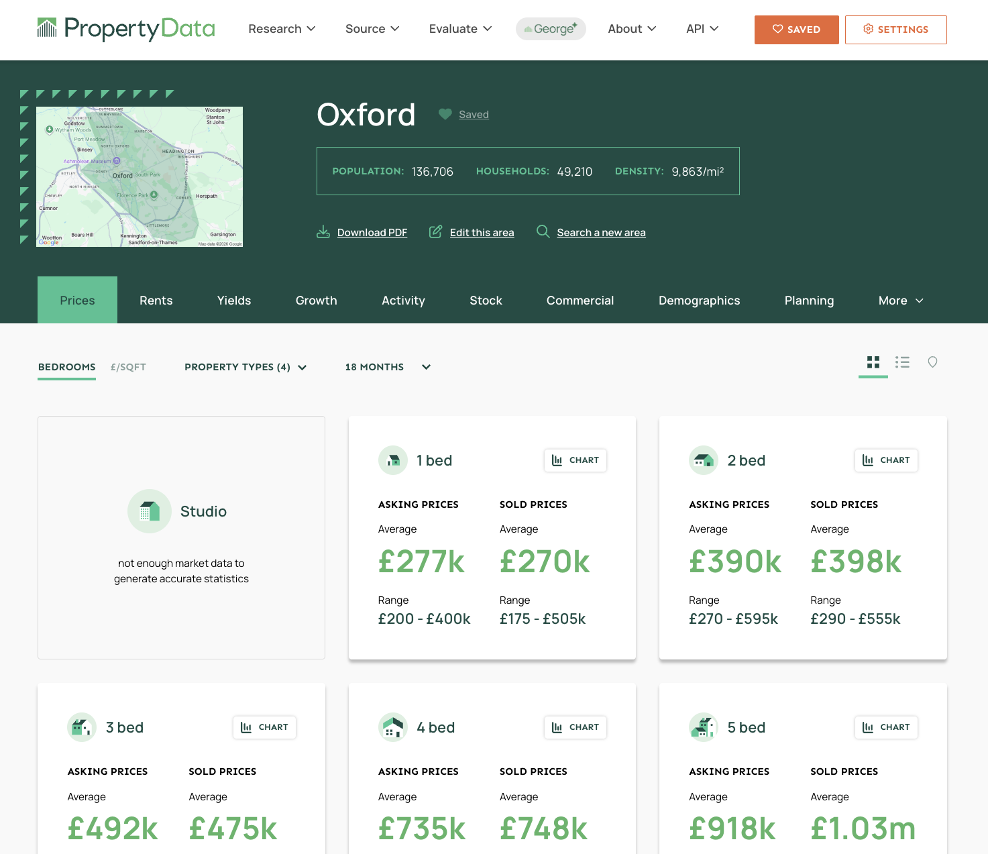
Task: Click the grid view icon
Action: [873, 362]
